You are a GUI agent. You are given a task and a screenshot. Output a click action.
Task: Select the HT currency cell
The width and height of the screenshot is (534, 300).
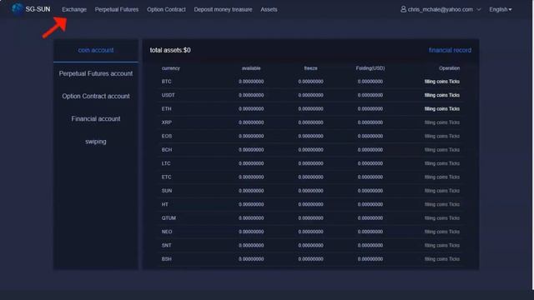tap(165, 204)
